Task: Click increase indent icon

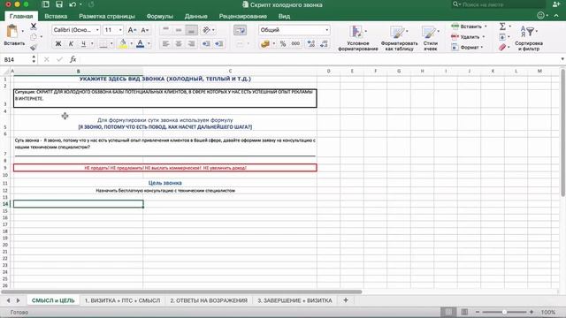Action: coord(218,44)
